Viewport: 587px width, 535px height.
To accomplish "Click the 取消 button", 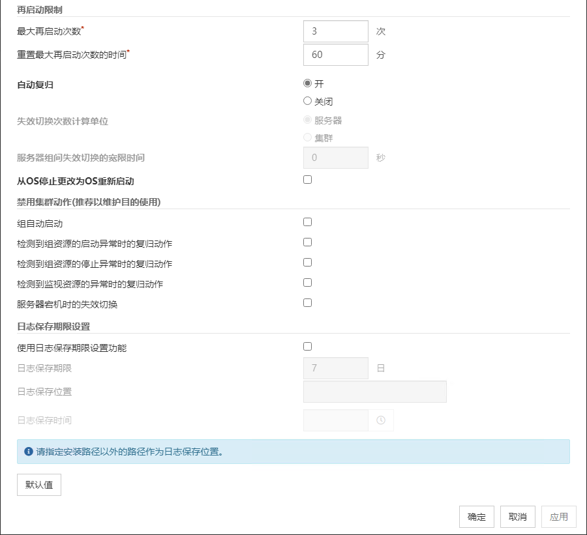I will (518, 517).
